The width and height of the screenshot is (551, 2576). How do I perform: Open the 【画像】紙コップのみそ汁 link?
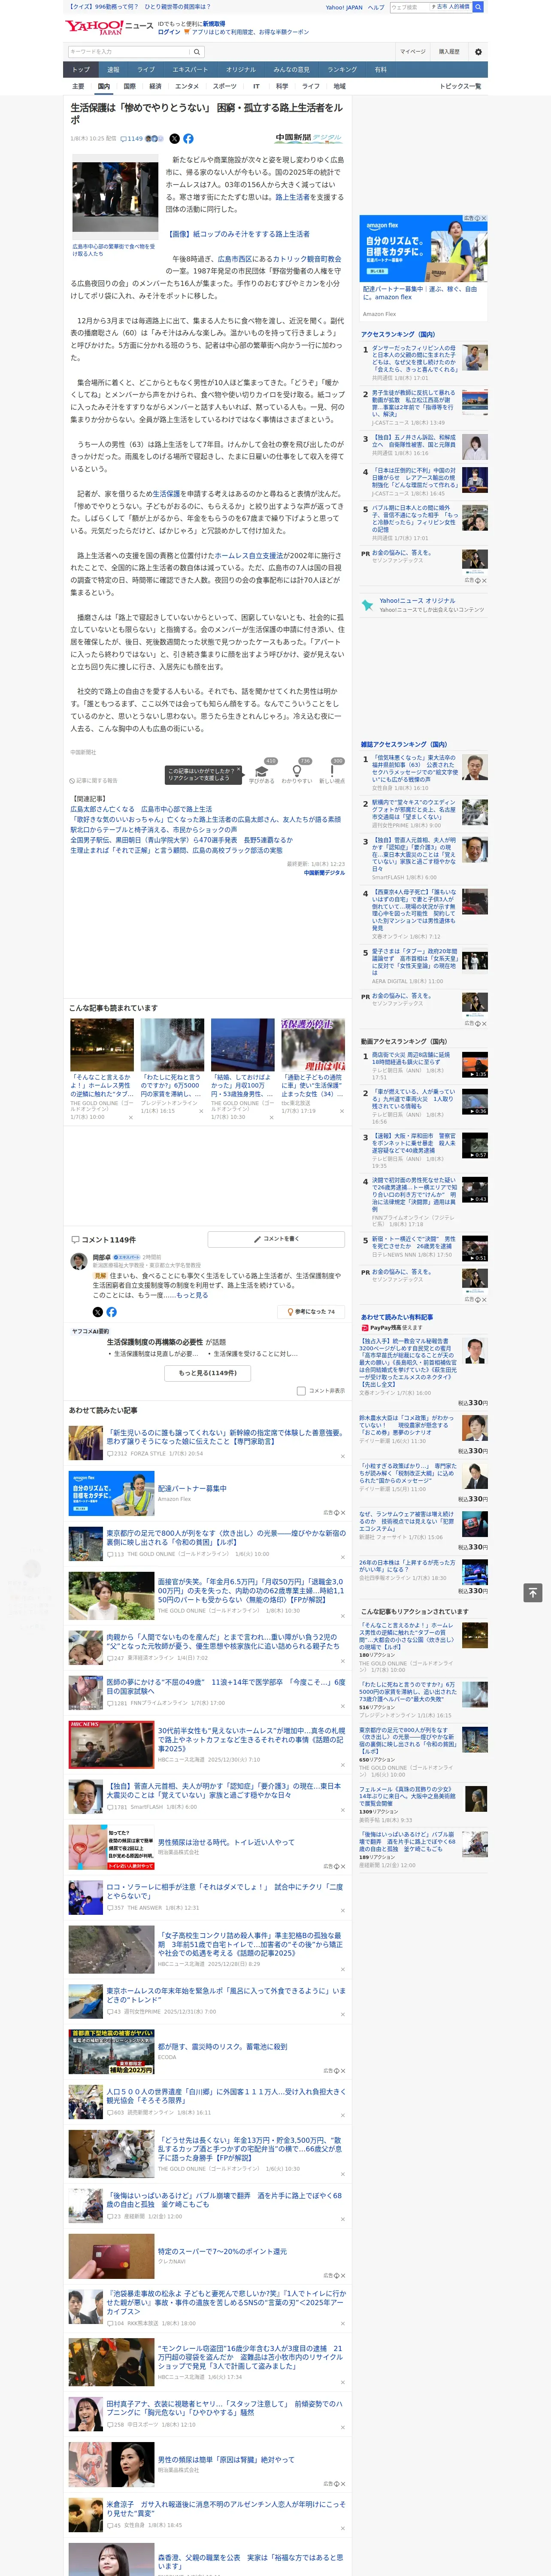pyautogui.click(x=238, y=234)
